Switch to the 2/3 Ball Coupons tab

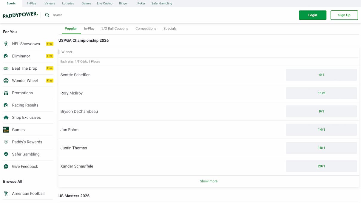[x=115, y=29]
